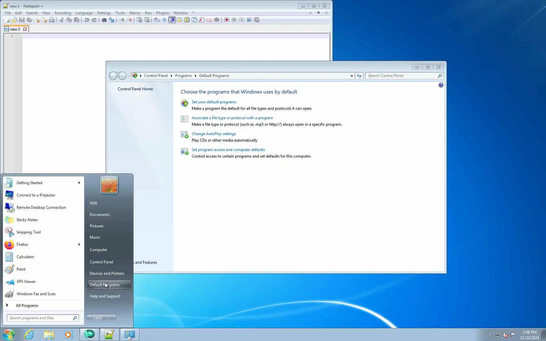546x341 pixels.
Task: Open Windows Explorer folder on taskbar
Action: pyautogui.click(x=49, y=335)
